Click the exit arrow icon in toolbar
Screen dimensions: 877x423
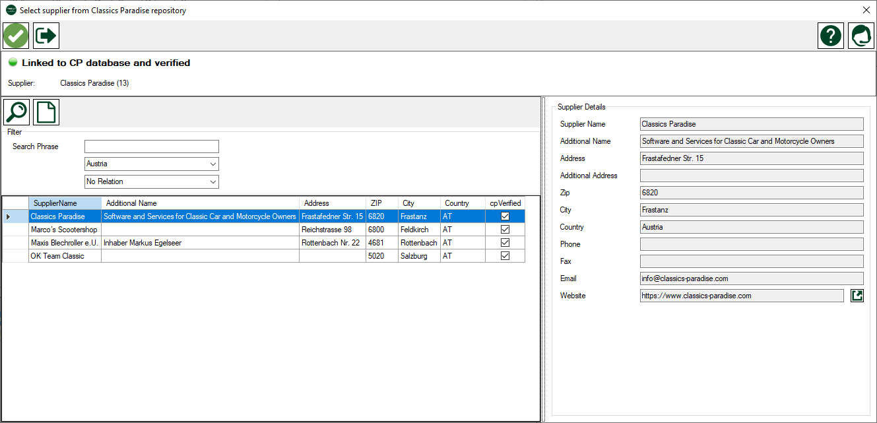click(46, 35)
